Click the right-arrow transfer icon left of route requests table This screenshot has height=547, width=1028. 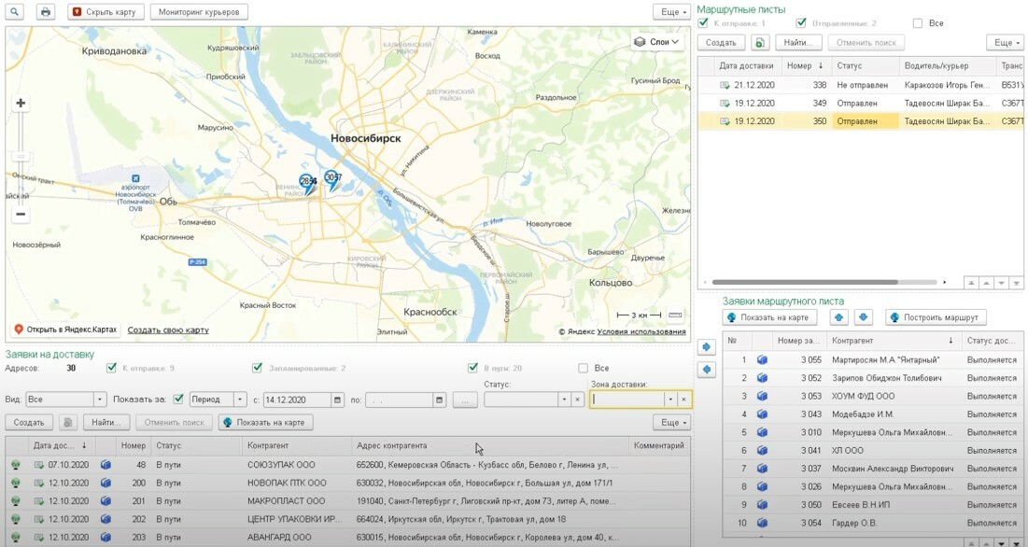707,347
